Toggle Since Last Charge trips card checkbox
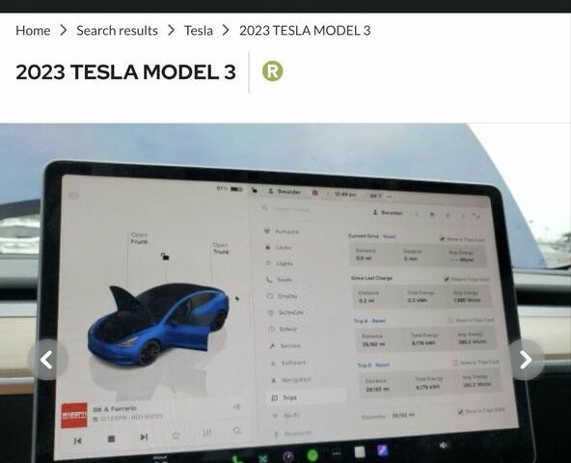571x463 pixels. coord(447,279)
